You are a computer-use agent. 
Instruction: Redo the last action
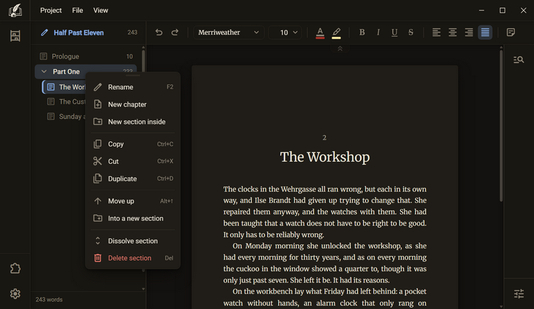(x=175, y=32)
